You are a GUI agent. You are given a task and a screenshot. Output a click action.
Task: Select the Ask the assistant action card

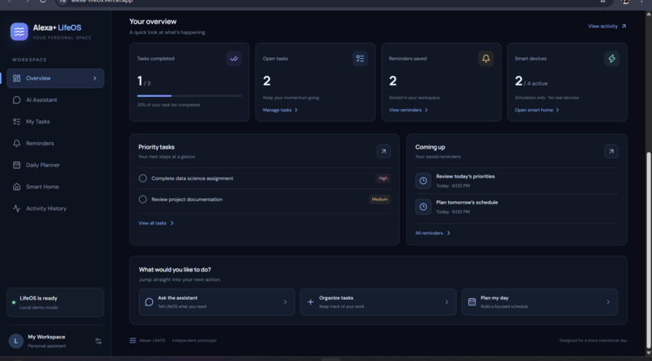[x=217, y=302]
